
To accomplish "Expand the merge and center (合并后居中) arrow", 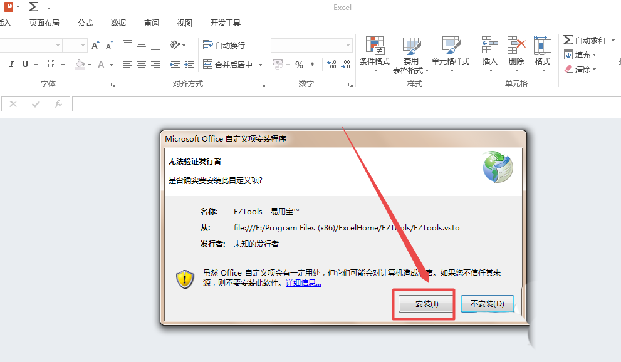I will [260, 65].
